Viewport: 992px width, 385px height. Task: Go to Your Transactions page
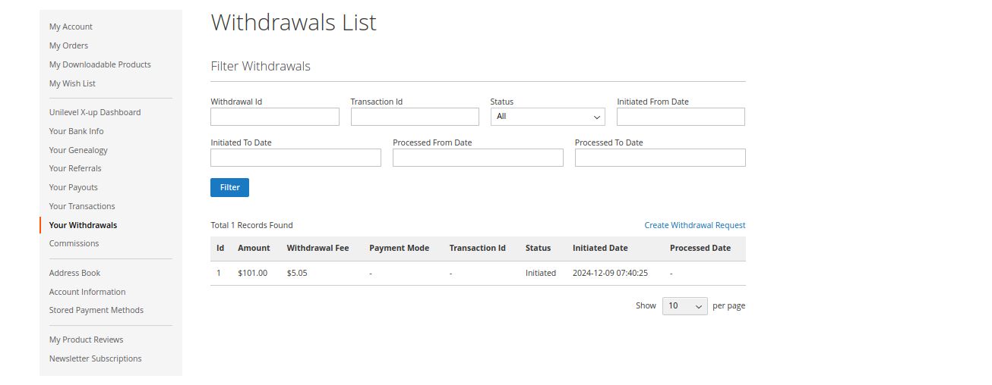click(82, 206)
